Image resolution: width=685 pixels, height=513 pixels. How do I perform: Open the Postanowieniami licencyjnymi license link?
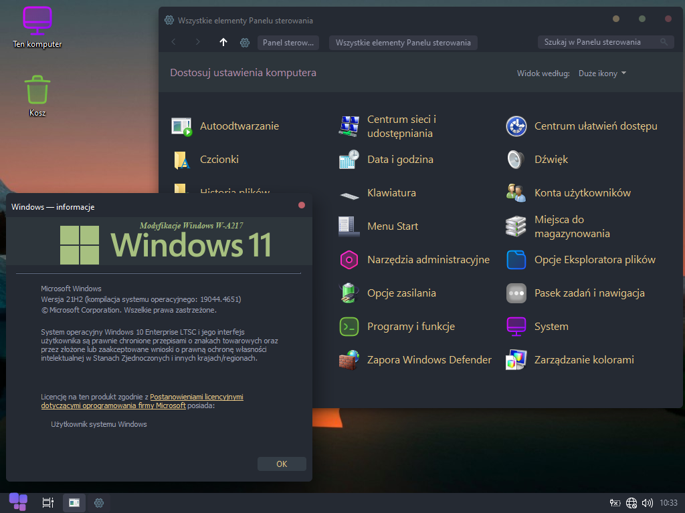pos(196,397)
